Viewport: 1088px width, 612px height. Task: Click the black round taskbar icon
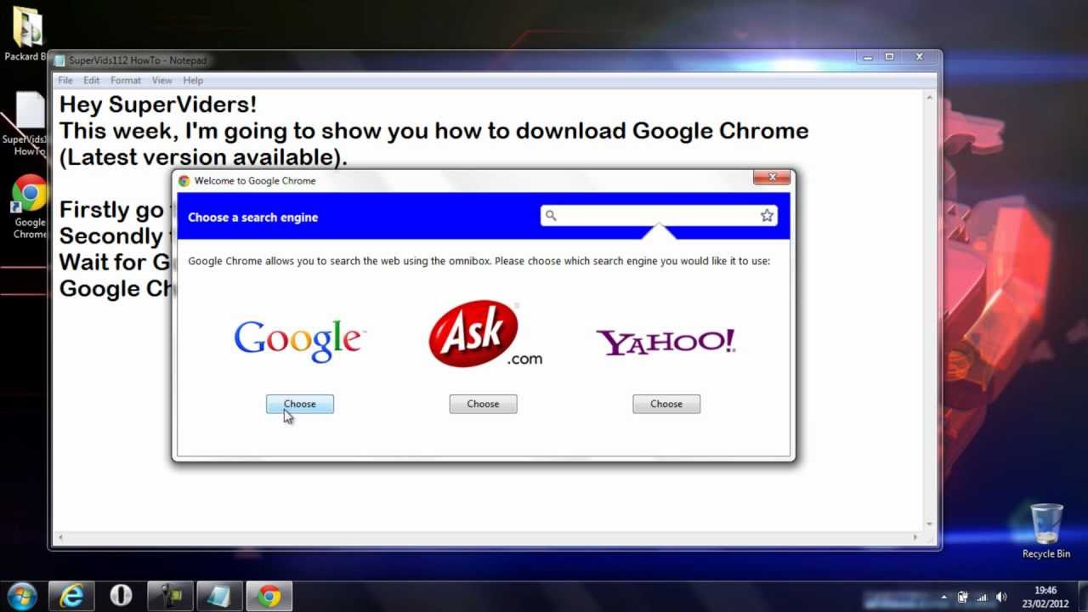pos(121,596)
